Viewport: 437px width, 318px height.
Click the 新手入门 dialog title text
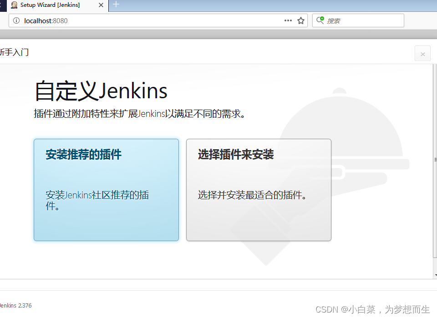[14, 52]
